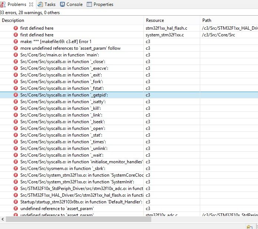Select c3-resource 'undefined reference to assert_param'
258x229 pixels.
57,209
